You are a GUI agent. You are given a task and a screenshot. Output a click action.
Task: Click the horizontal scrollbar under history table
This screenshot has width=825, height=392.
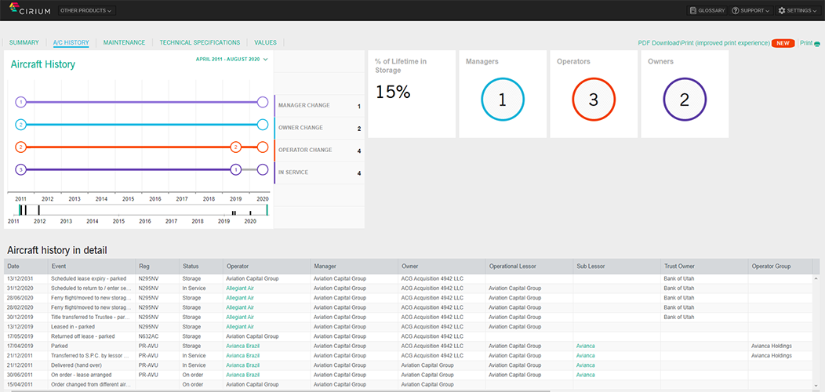(280, 390)
